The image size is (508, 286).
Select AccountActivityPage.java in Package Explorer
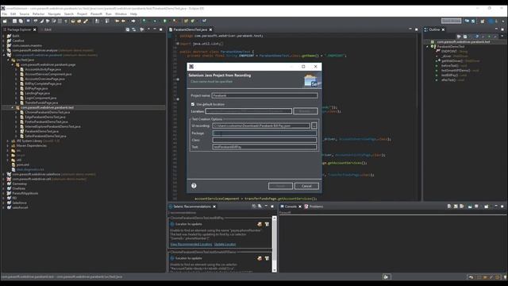(x=43, y=69)
